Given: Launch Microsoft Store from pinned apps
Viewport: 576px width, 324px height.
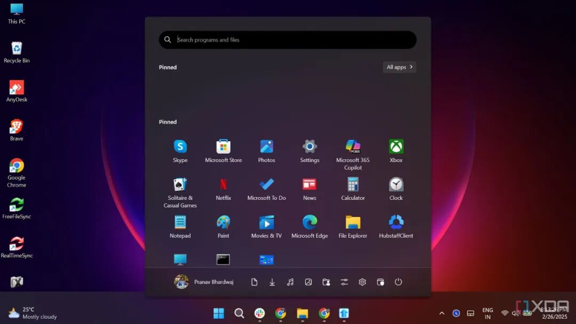Looking at the screenshot, I should 223,151.
